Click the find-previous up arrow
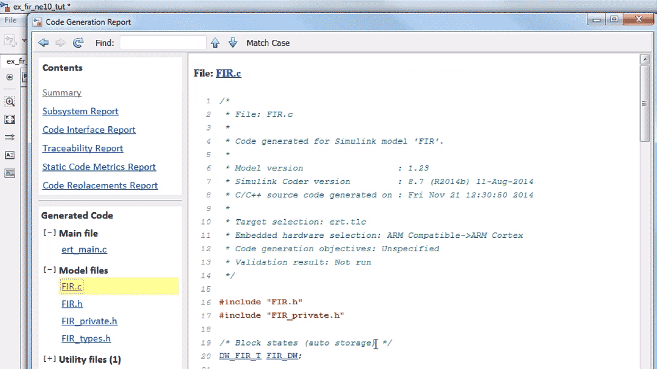The image size is (657, 369). [215, 42]
